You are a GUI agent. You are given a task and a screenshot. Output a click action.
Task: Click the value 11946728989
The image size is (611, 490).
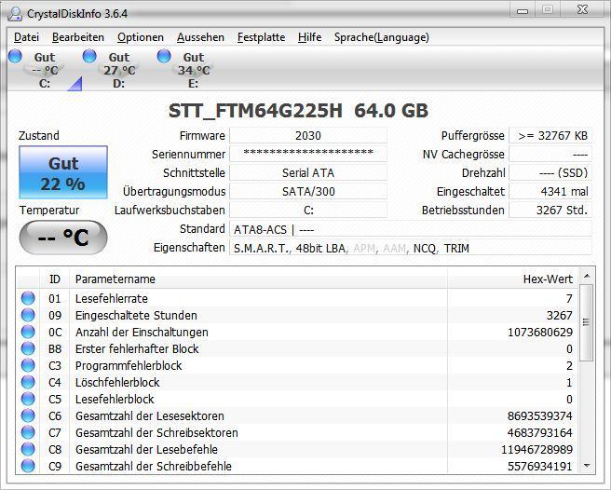[537, 449]
